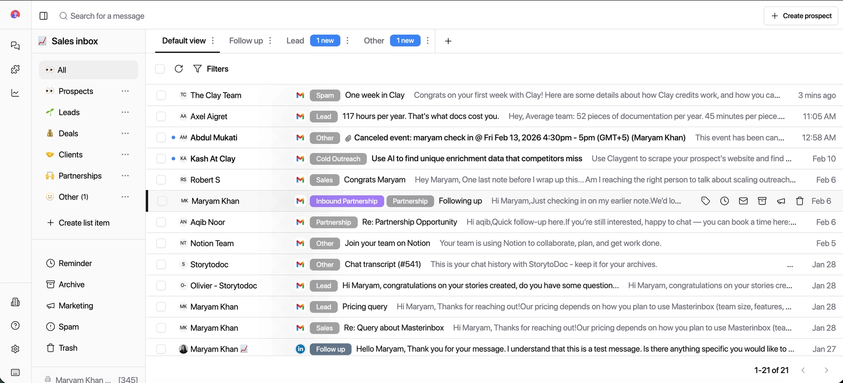
Task: Refresh the inbox message list
Action: click(179, 68)
